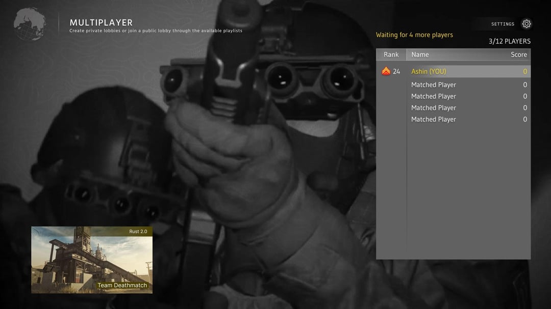
Task: Sort by the Score column header
Action: (518, 54)
